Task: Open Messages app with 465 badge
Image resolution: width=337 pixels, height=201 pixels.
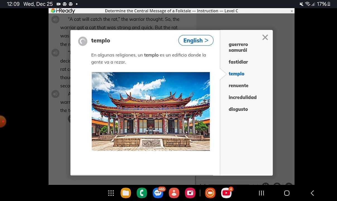Action: (x=158, y=193)
